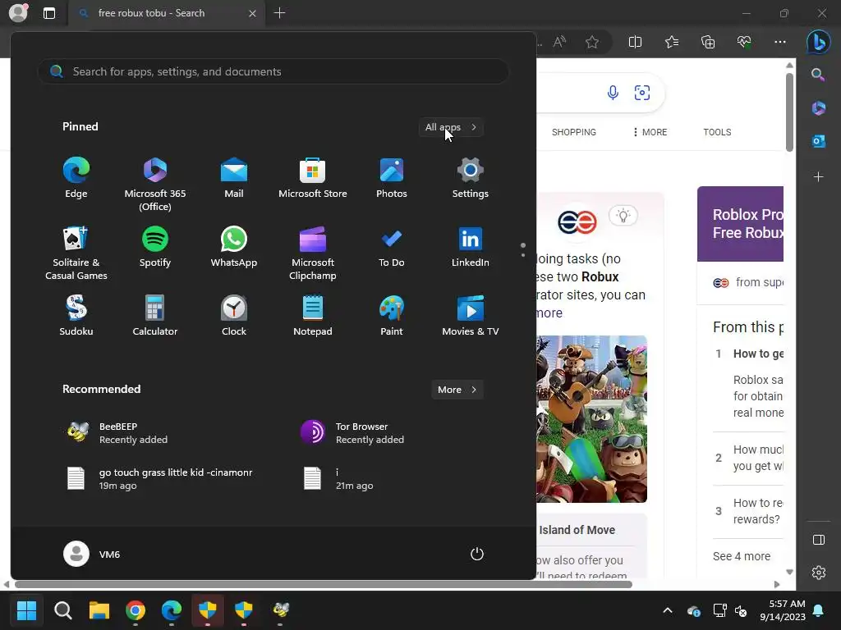This screenshot has height=630, width=841.
Task: Toggle Edge split screen
Action: tap(635, 42)
